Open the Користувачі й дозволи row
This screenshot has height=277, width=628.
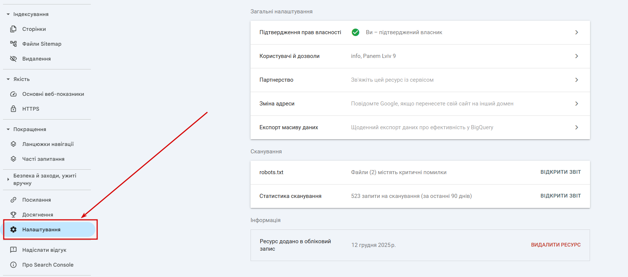[420, 56]
